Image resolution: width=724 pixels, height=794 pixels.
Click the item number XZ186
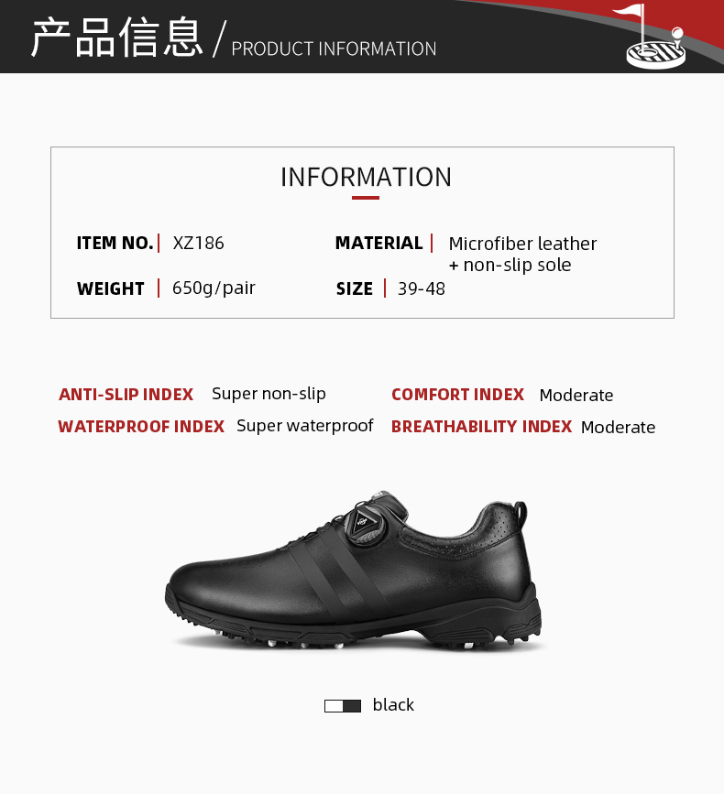(198, 243)
